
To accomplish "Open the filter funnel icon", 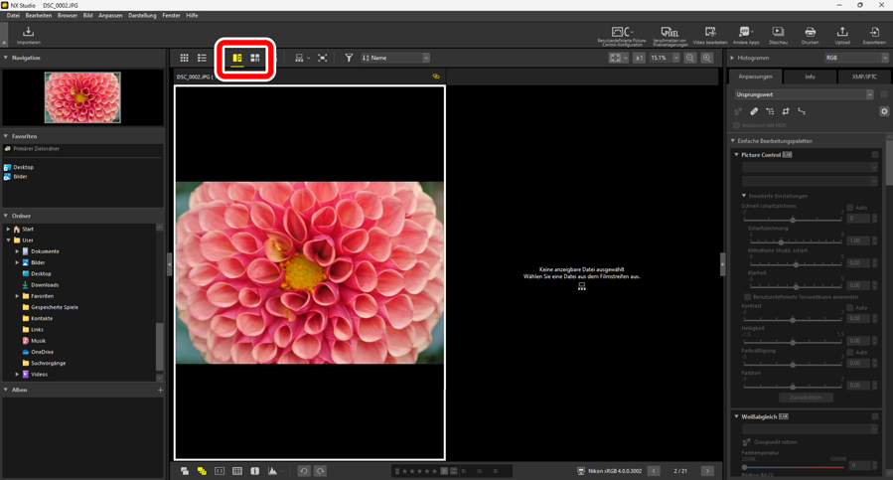I will click(349, 59).
